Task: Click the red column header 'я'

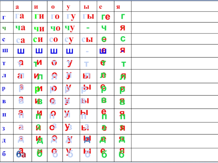Action: [x=118, y=7]
